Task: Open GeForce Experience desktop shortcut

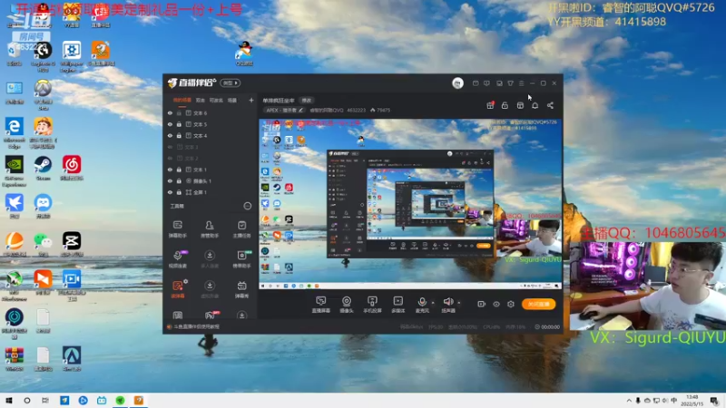Action: (15, 171)
